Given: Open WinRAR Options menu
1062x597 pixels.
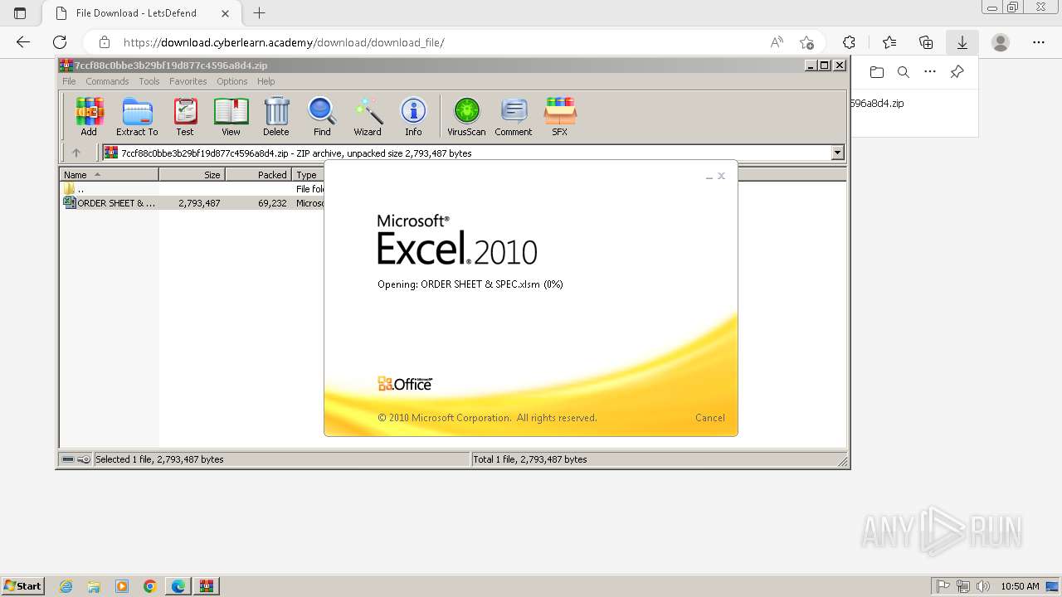Looking at the screenshot, I should coord(232,81).
